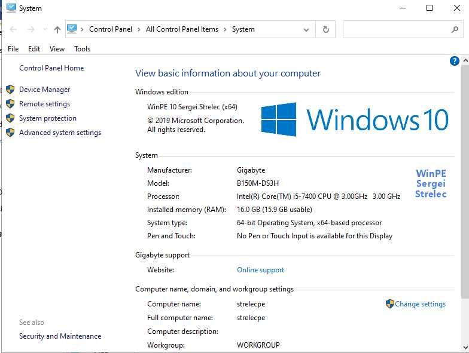This screenshot has width=469, height=353.
Task: Click the System breadcrumb segment
Action: coord(243,29)
